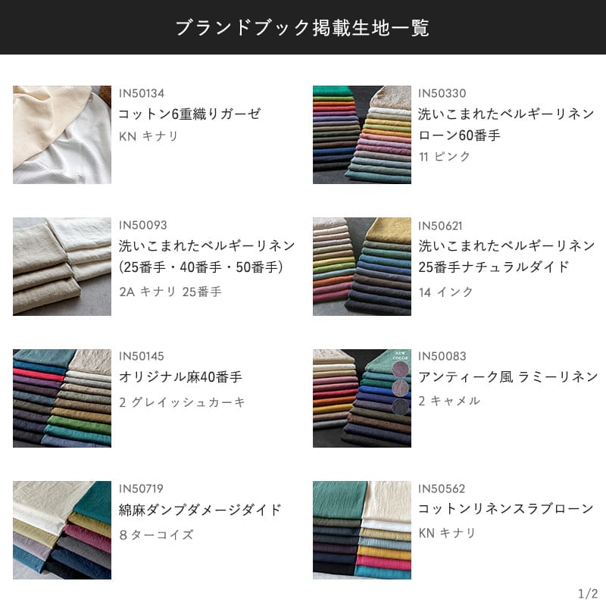Click the 1/2 page indicator

[x=588, y=593]
